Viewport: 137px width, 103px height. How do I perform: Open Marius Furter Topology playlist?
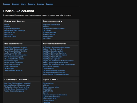pos(51,66)
